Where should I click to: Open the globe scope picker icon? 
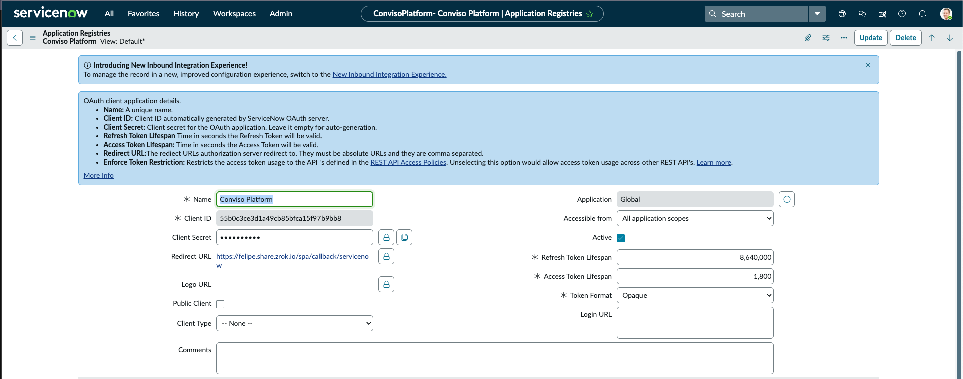[842, 14]
